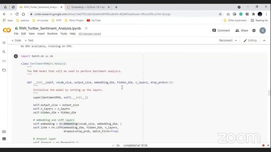The image size is (271, 152).
Task: Click the Grammarly green extension icon
Action: coord(241,14)
